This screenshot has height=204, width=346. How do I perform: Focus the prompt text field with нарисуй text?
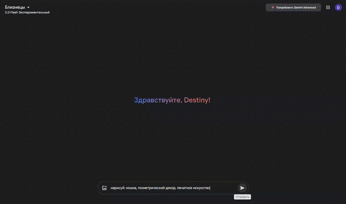click(173, 188)
